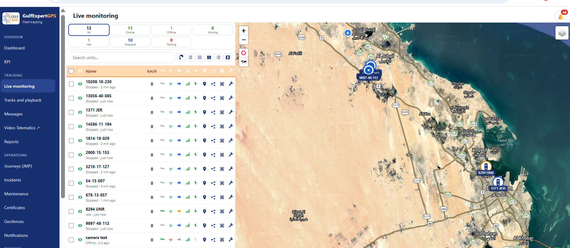Zoom in on the map
This screenshot has width=570, height=248.
point(244,31)
